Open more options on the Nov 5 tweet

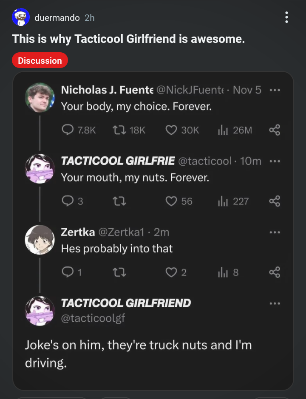coord(275,90)
